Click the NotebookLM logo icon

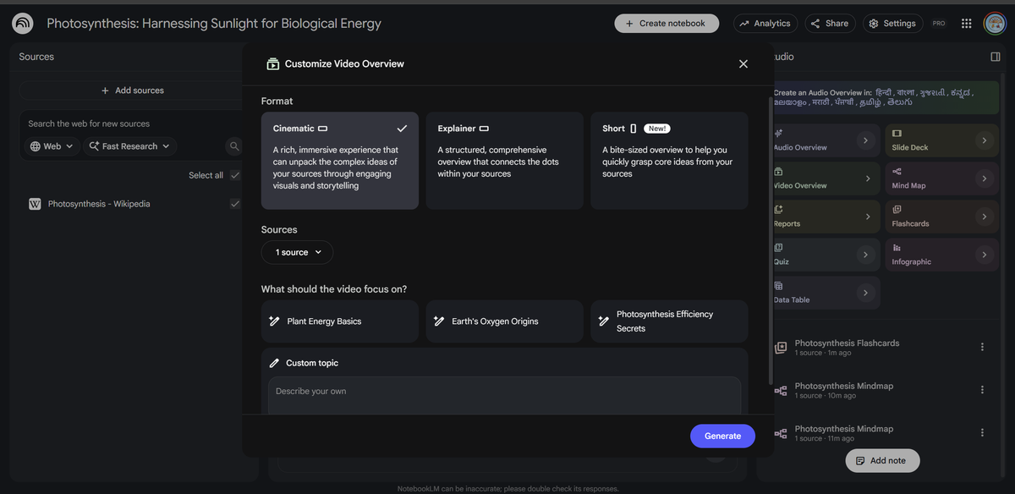(x=23, y=24)
